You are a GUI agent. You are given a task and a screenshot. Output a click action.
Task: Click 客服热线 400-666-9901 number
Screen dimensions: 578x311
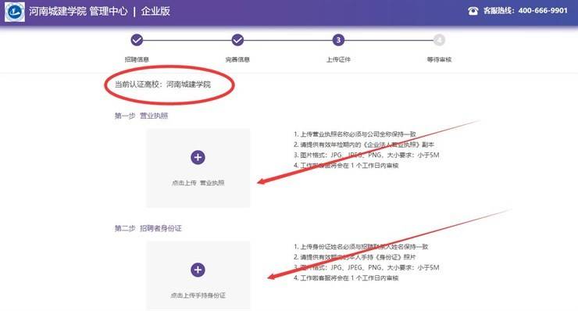pyautogui.click(x=526, y=11)
